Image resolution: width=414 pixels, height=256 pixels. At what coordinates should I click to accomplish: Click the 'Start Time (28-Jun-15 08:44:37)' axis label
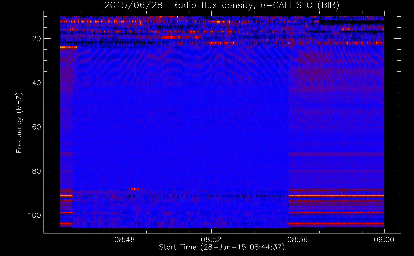point(222,247)
